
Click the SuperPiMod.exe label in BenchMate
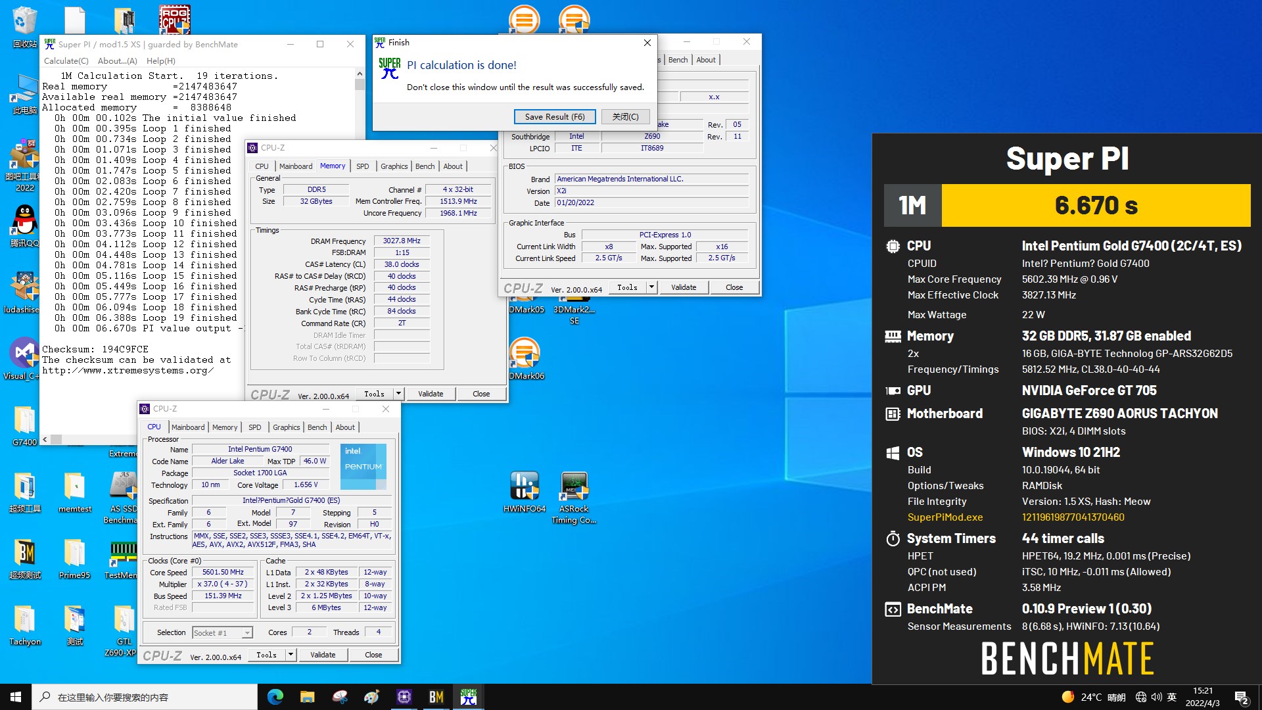pyautogui.click(x=945, y=517)
